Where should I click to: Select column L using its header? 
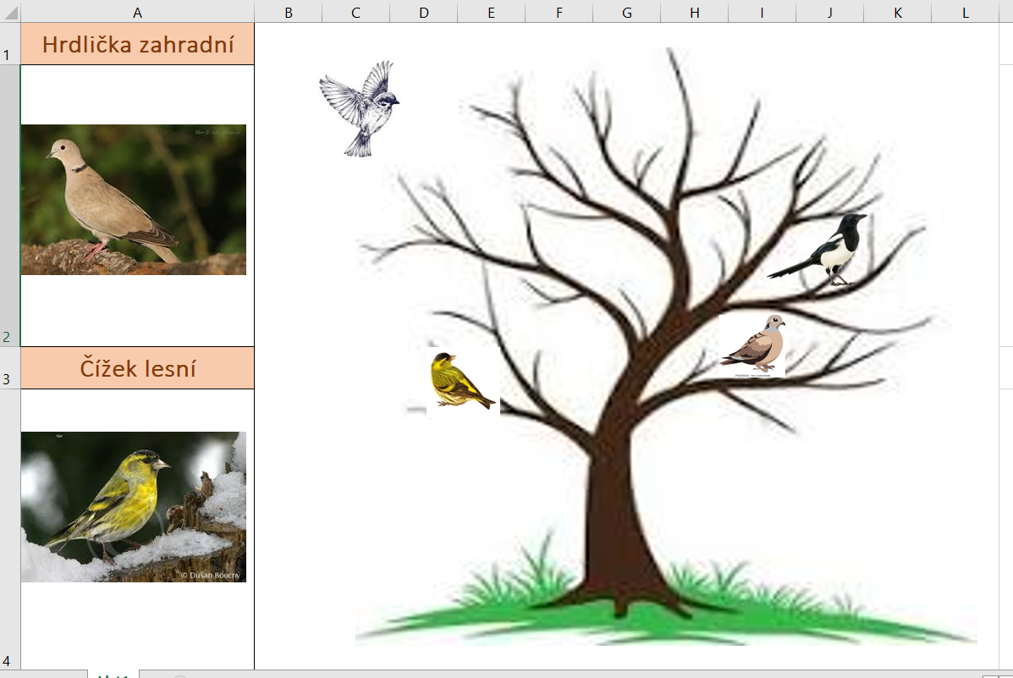[x=966, y=12]
